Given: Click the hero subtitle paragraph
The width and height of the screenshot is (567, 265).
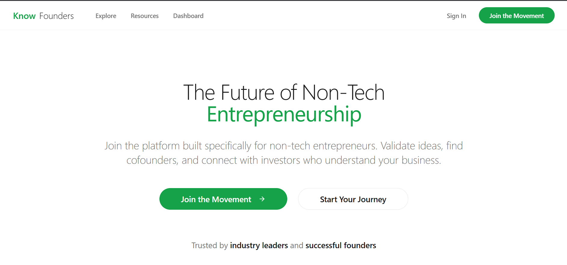Looking at the screenshot, I should (284, 153).
